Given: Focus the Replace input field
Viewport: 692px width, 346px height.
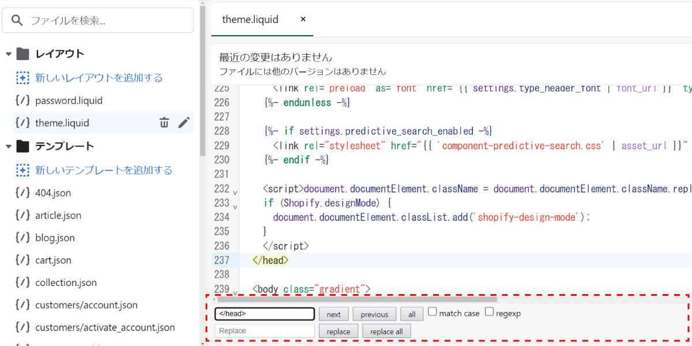Looking at the screenshot, I should [x=265, y=331].
